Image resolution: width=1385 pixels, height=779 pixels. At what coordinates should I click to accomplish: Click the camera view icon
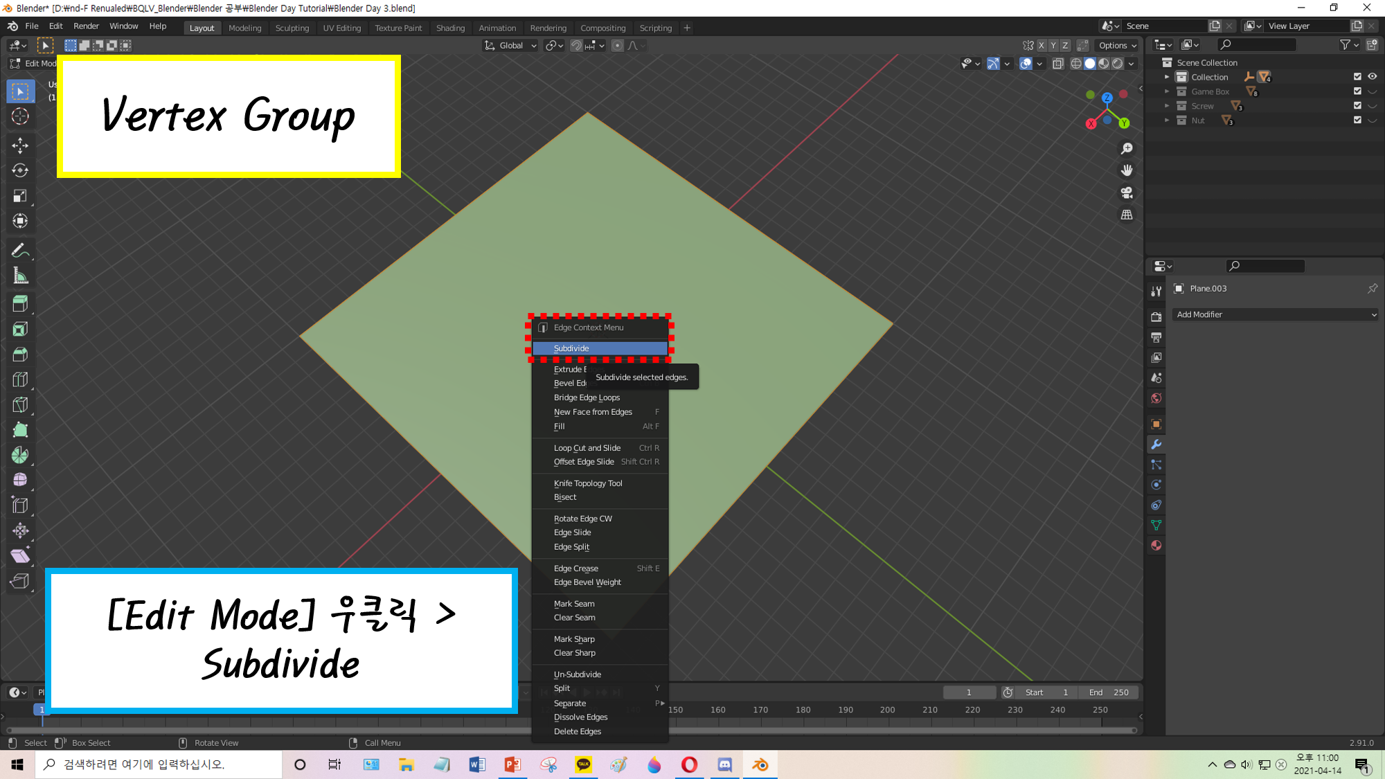(1127, 192)
